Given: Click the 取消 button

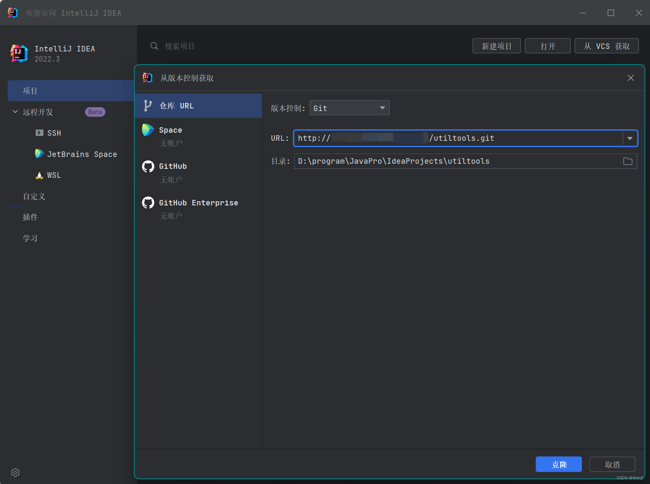Looking at the screenshot, I should point(612,464).
